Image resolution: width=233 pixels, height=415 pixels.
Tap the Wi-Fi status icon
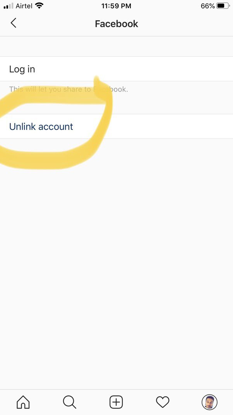point(39,5)
